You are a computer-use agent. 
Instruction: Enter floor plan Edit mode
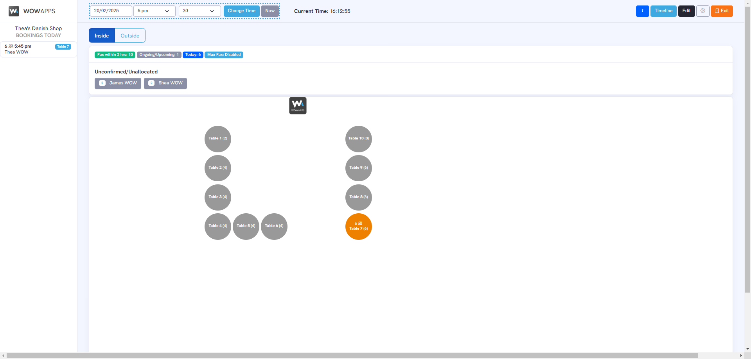pos(686,11)
